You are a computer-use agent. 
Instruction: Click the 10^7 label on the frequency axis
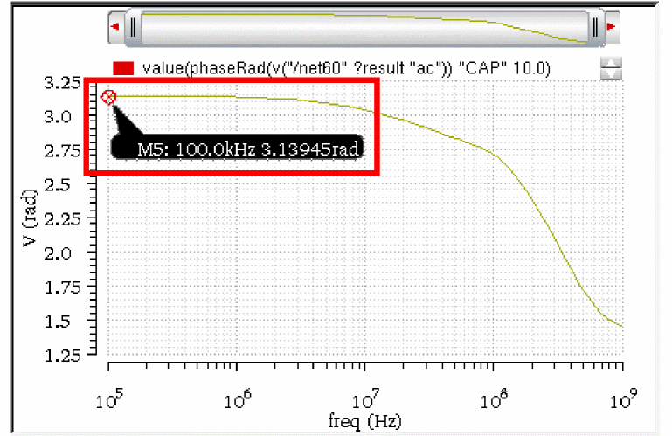[365, 399]
